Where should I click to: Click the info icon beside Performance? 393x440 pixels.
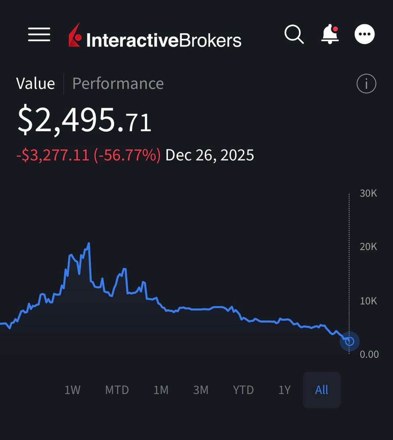click(x=366, y=84)
